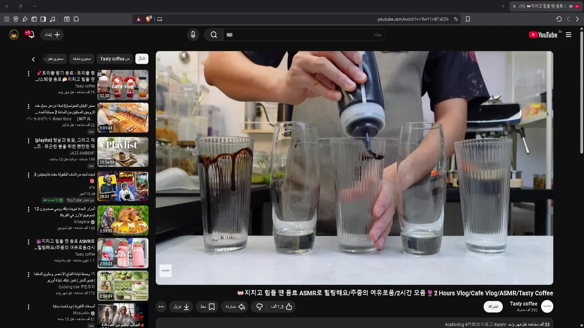Open YouTube guide hamburger menu

[568, 35]
